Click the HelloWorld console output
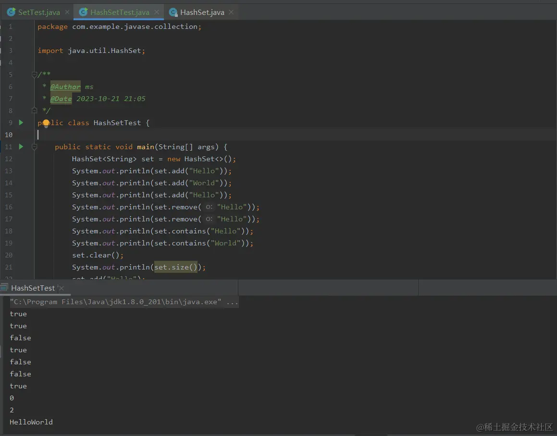The height and width of the screenshot is (436, 557). [x=31, y=422]
